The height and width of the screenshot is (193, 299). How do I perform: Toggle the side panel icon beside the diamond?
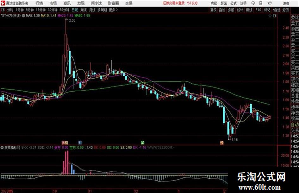click(x=275, y=16)
